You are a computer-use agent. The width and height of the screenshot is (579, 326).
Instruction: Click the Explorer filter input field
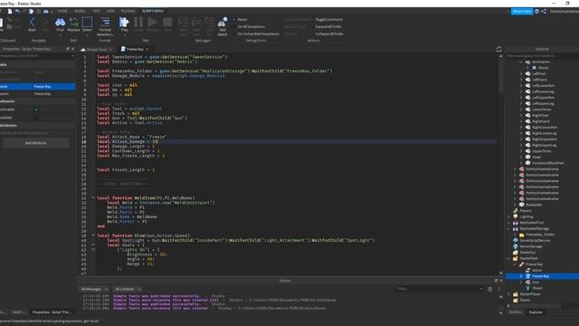tap(542, 56)
